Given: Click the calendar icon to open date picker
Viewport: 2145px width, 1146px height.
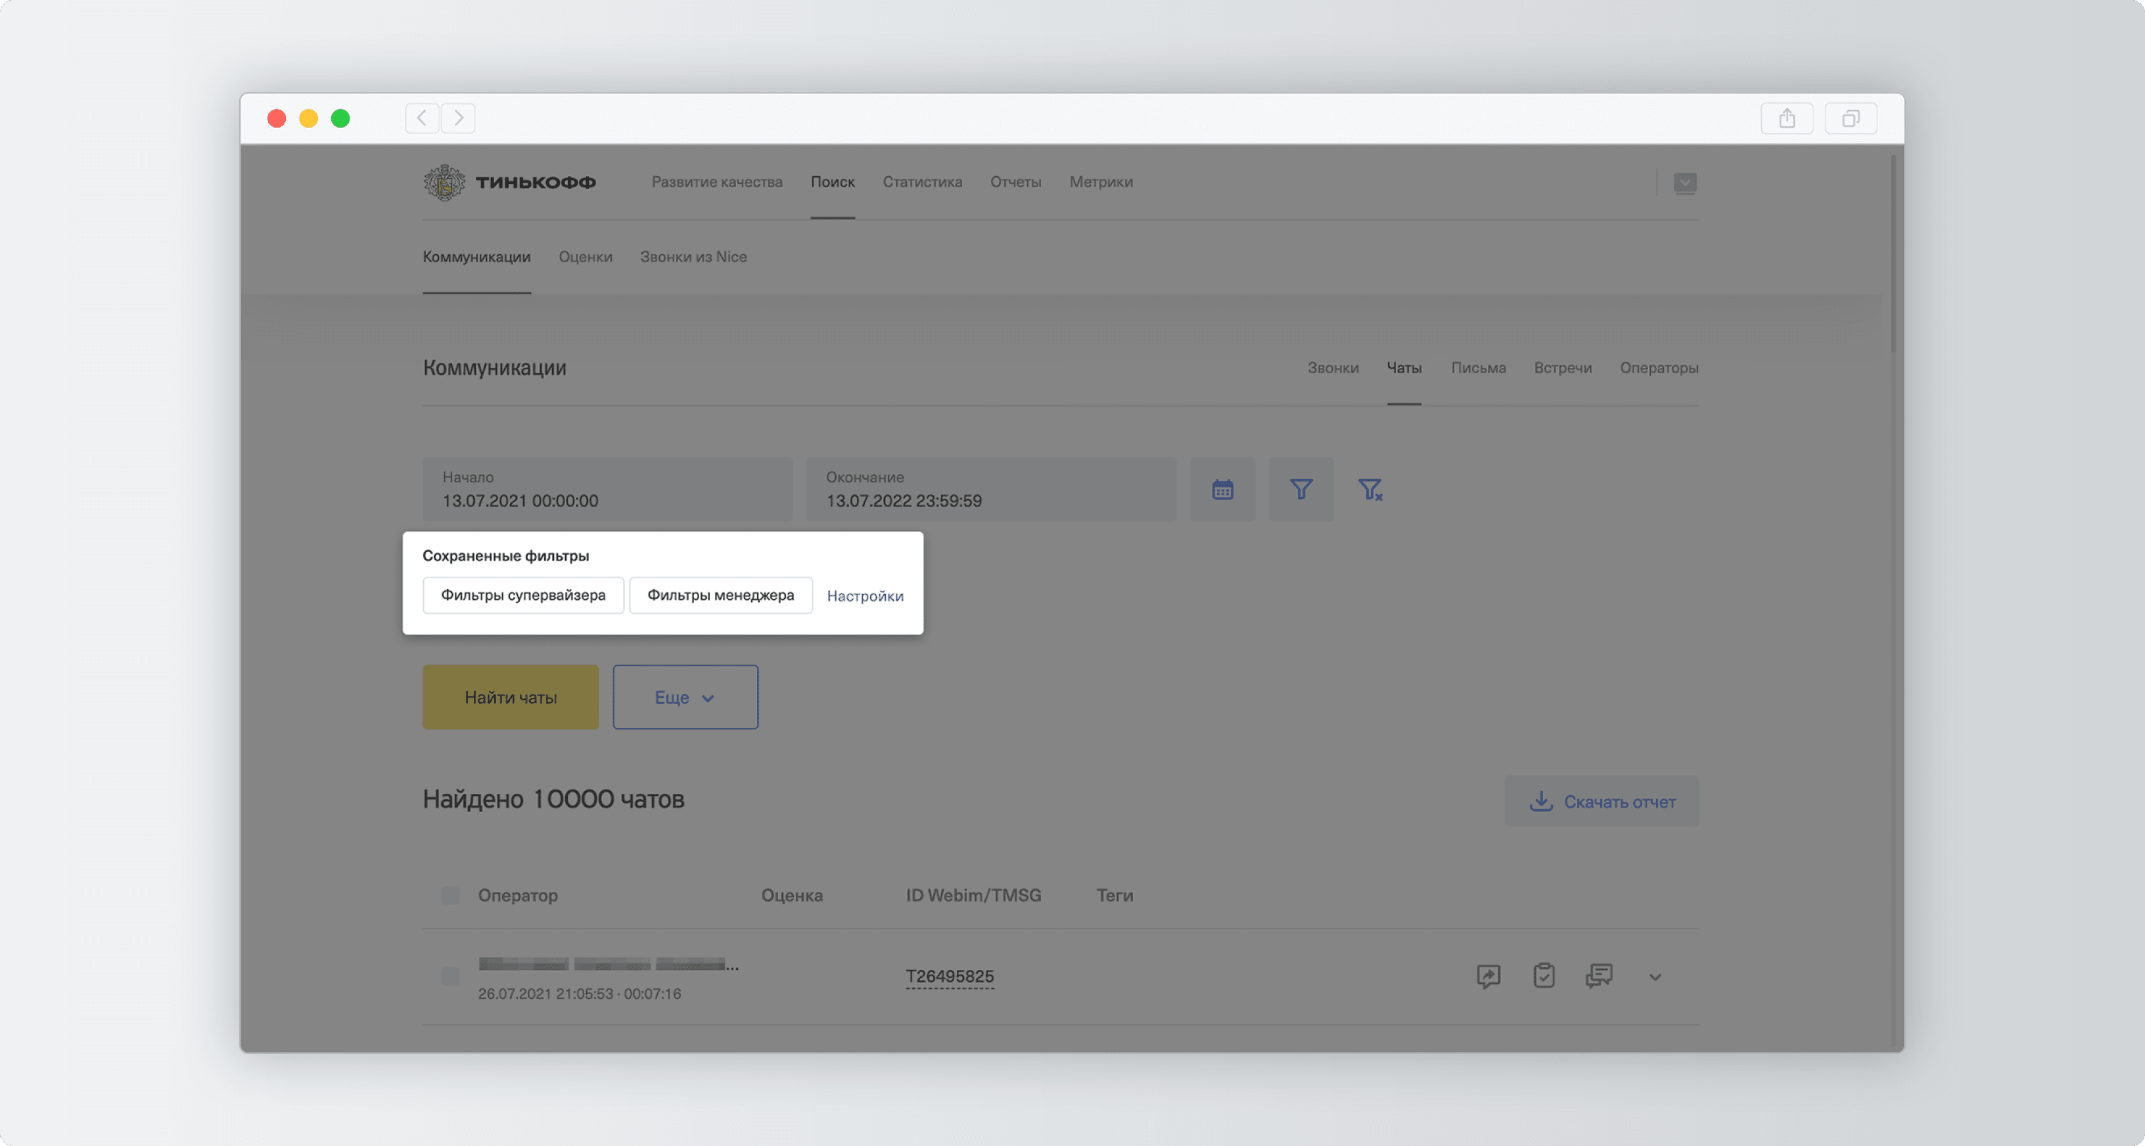Looking at the screenshot, I should (x=1222, y=488).
